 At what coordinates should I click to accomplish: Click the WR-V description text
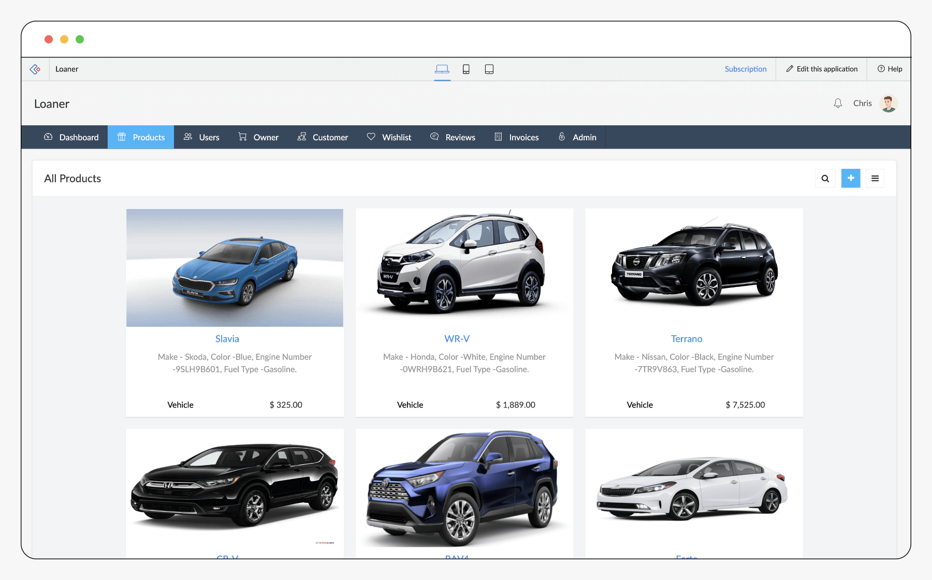click(x=464, y=363)
